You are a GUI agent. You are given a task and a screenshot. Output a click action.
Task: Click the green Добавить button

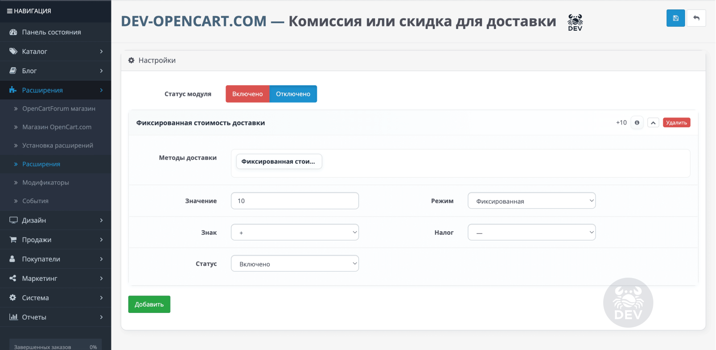(x=149, y=304)
